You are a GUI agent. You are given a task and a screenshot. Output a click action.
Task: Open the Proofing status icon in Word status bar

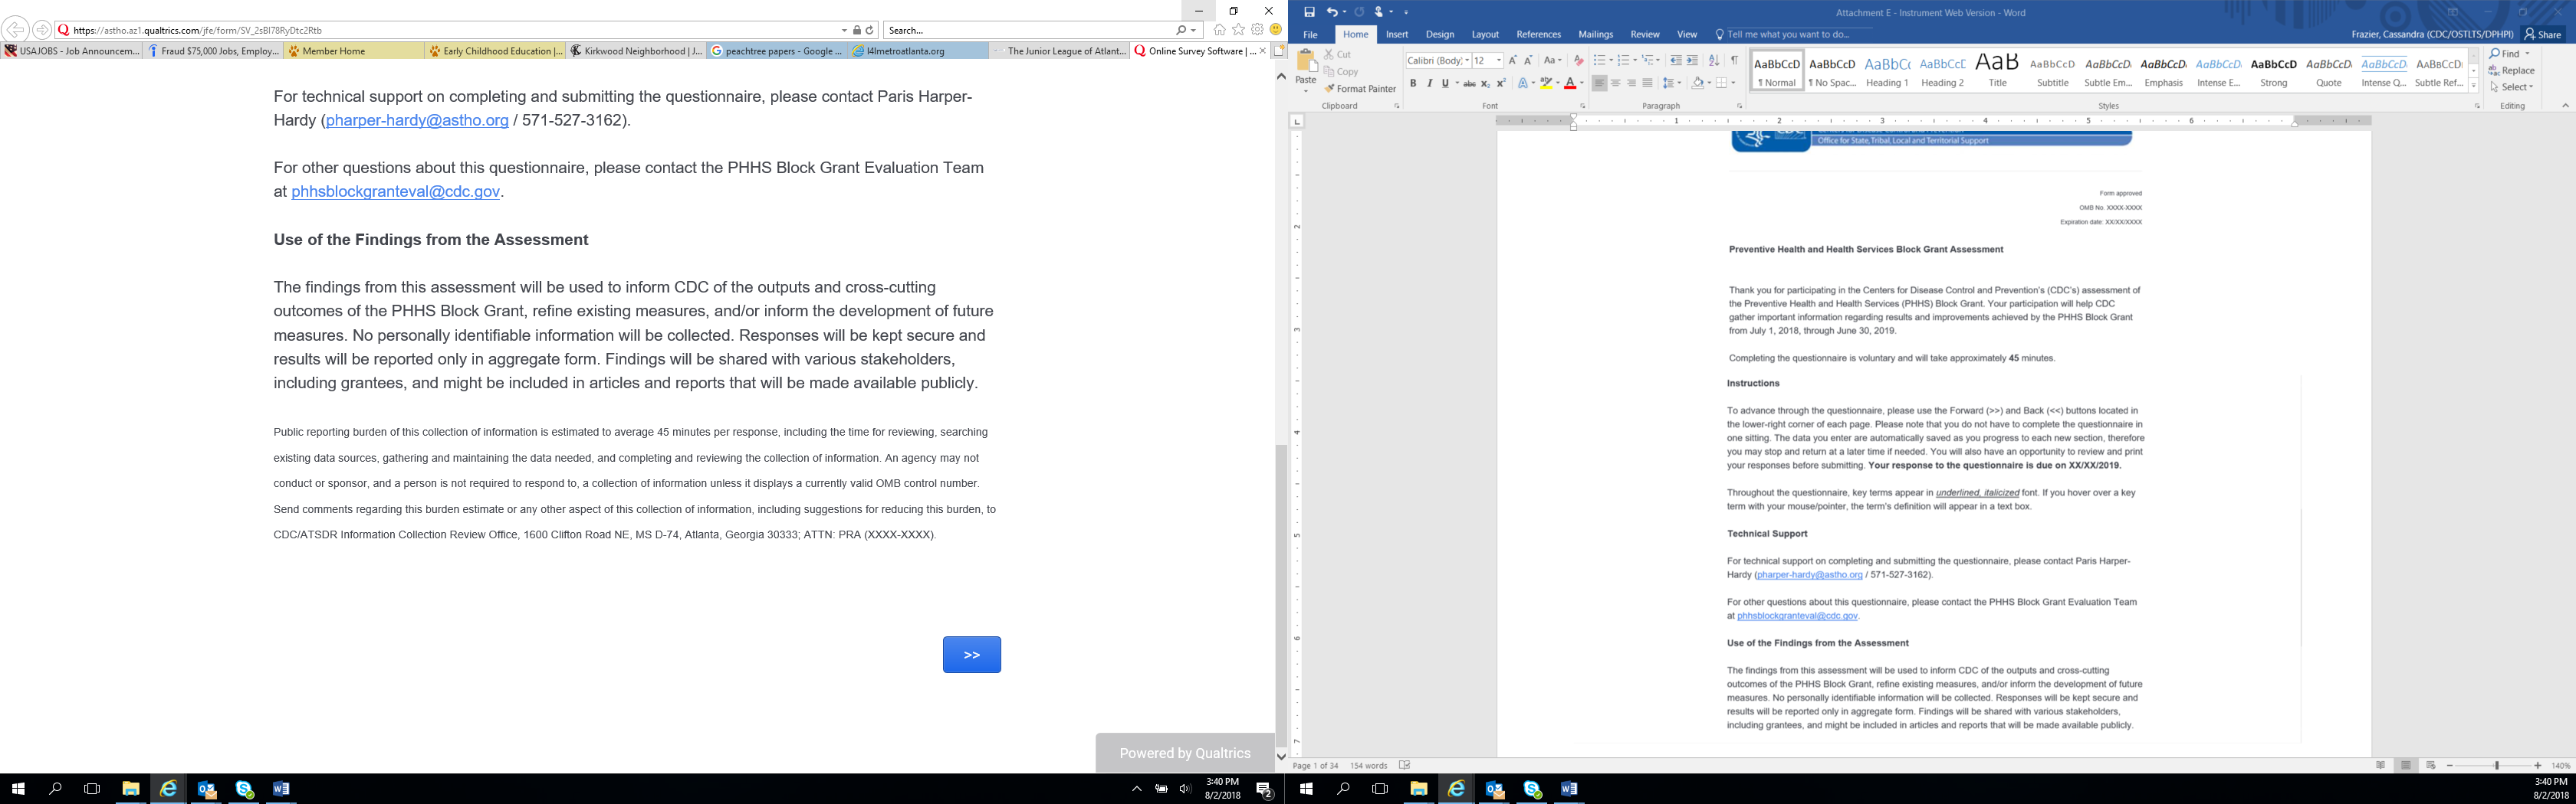pyautogui.click(x=1405, y=766)
